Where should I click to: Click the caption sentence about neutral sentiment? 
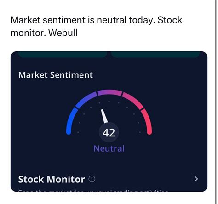(x=82, y=20)
